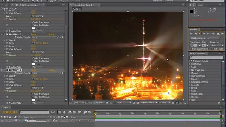
Task: Switch to the Audio tab
Action: 201,5
